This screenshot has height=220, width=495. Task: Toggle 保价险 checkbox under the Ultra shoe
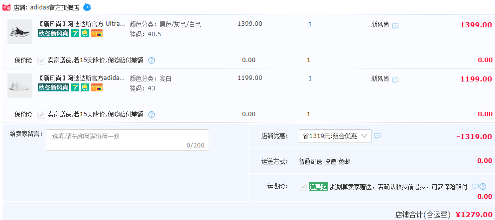[41, 61]
